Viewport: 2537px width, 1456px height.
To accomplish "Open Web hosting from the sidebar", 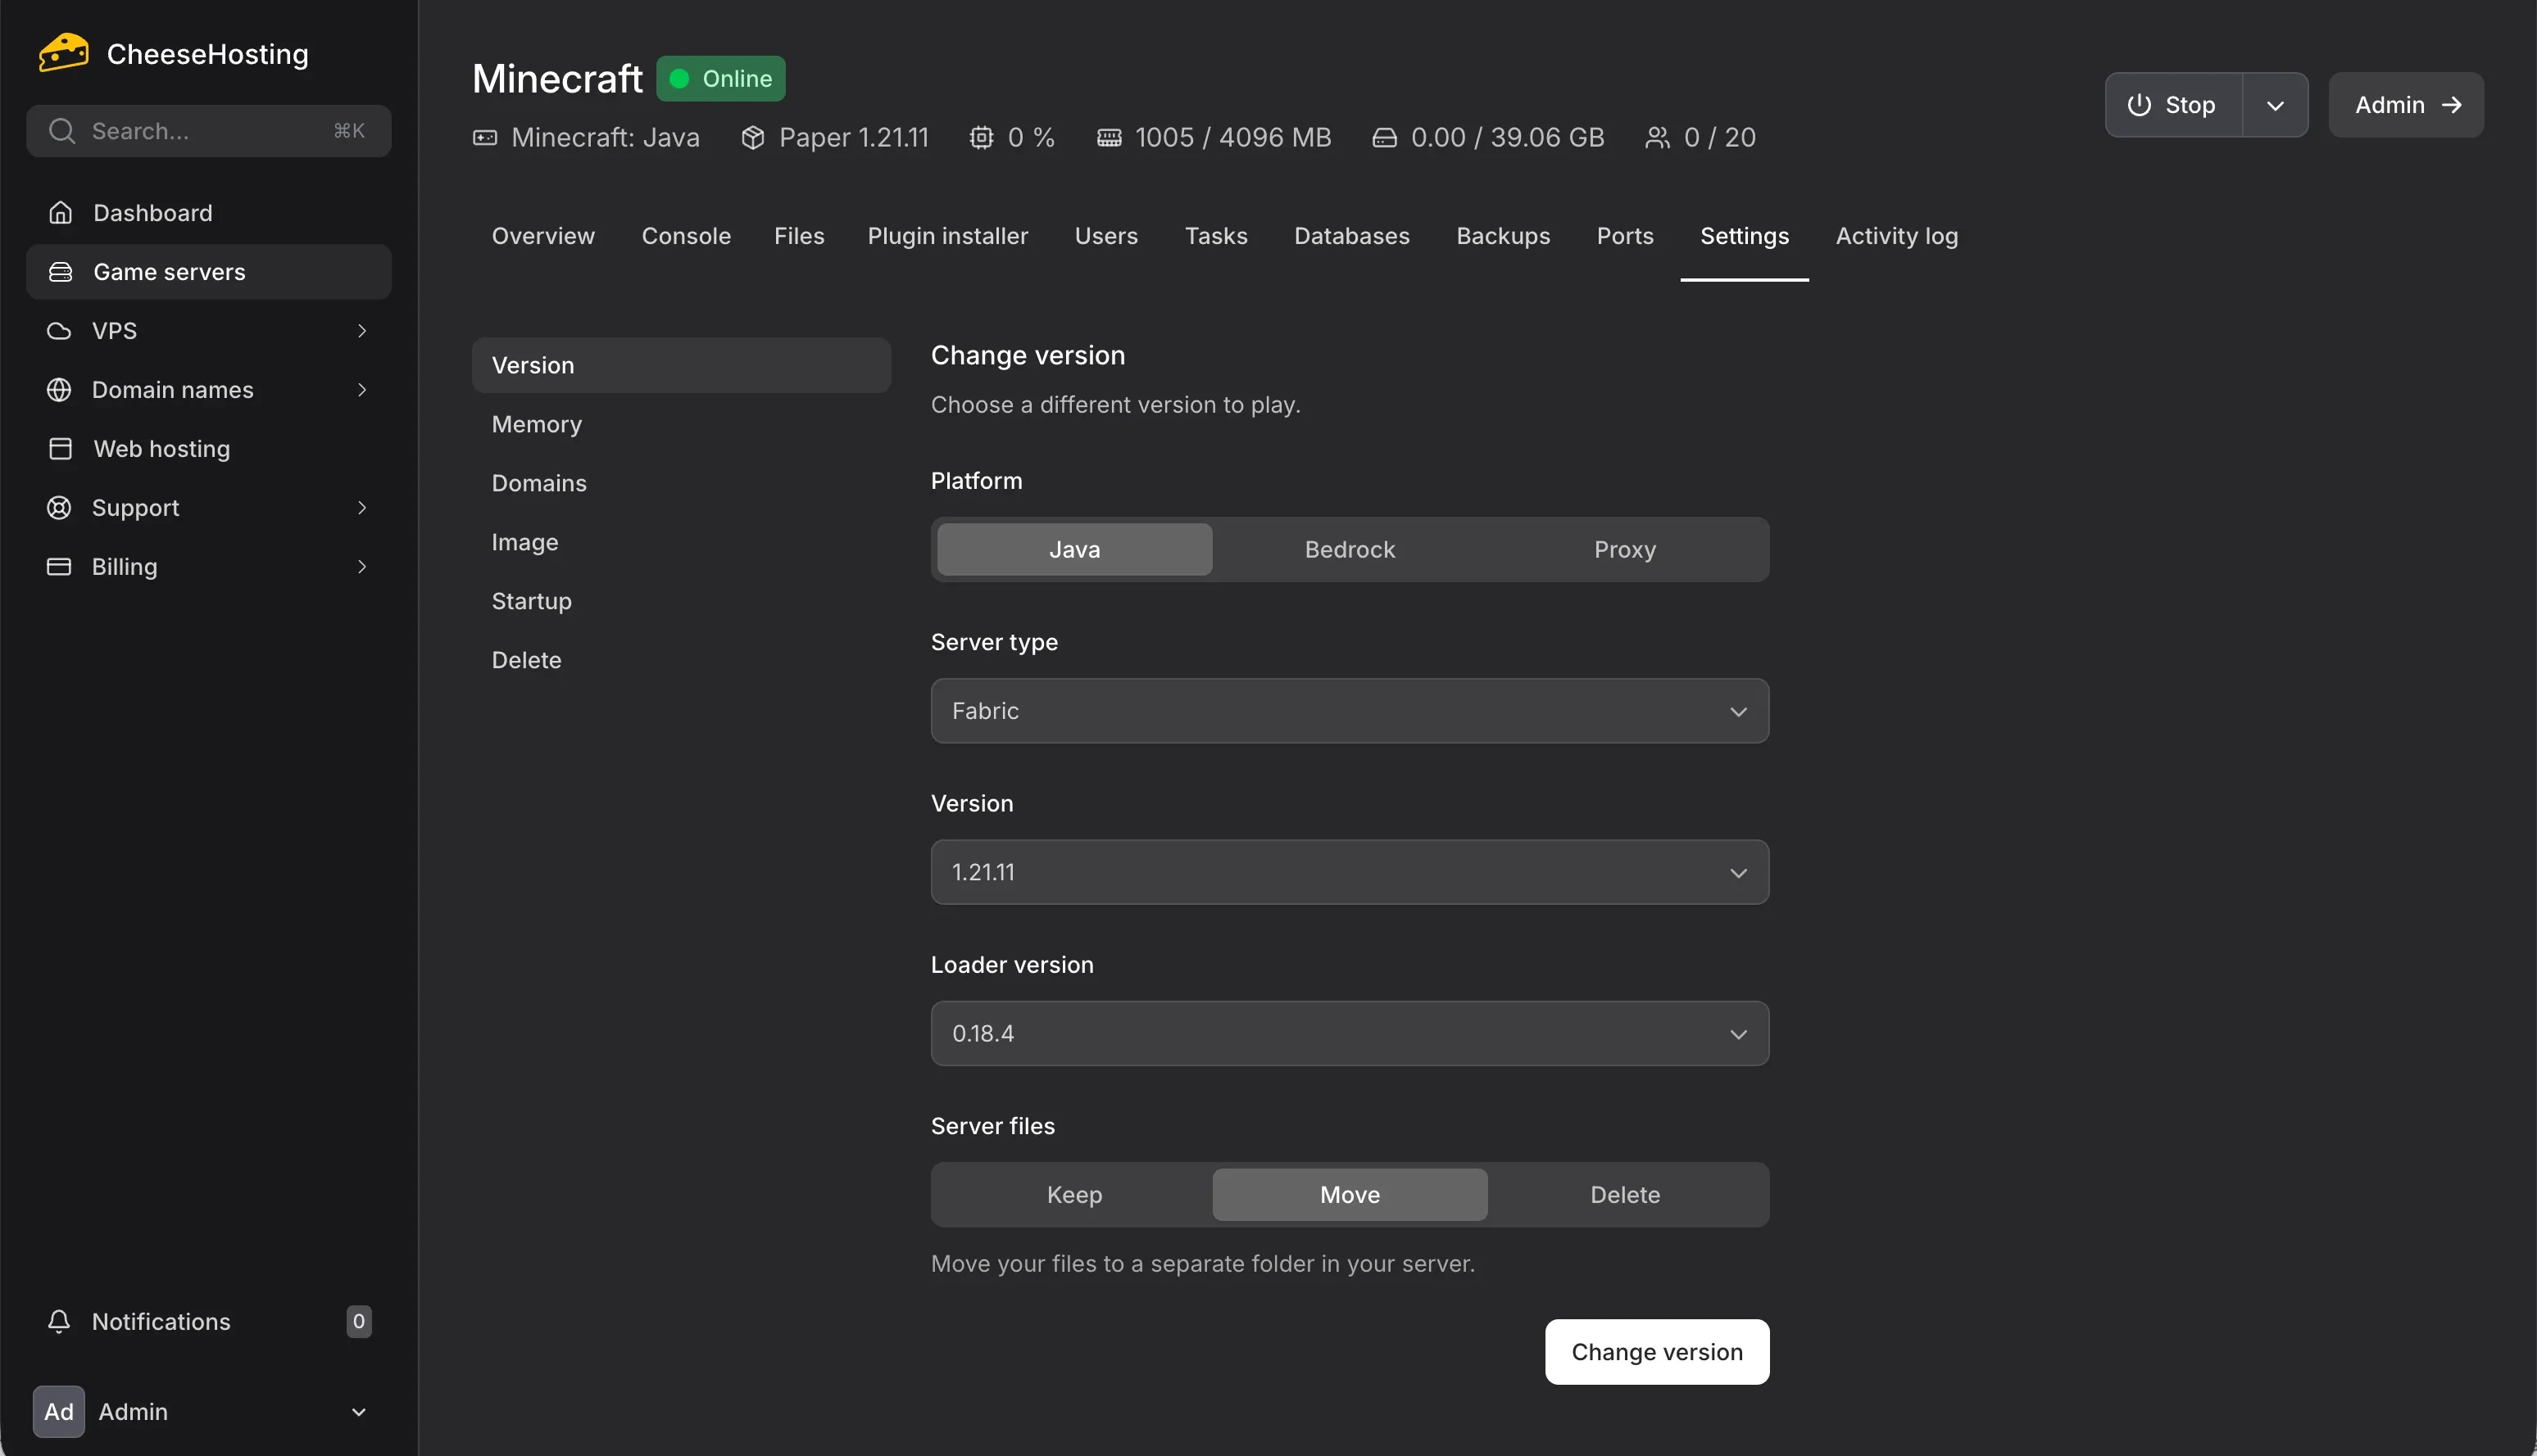I will point(161,448).
